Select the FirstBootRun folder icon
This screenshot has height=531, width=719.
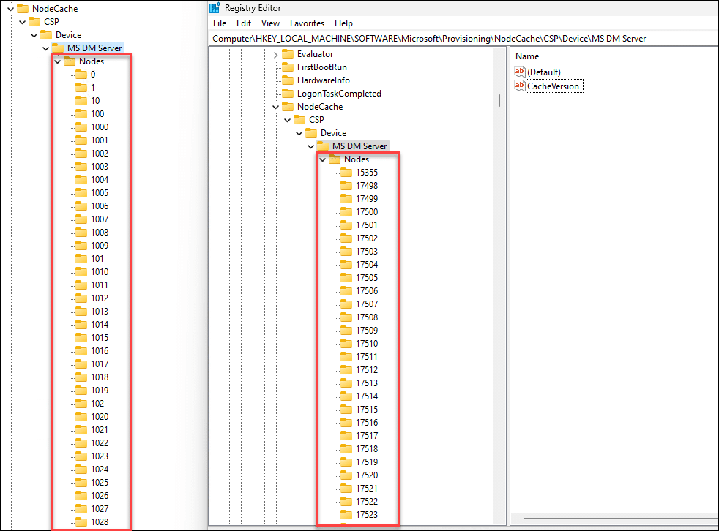[x=288, y=67]
